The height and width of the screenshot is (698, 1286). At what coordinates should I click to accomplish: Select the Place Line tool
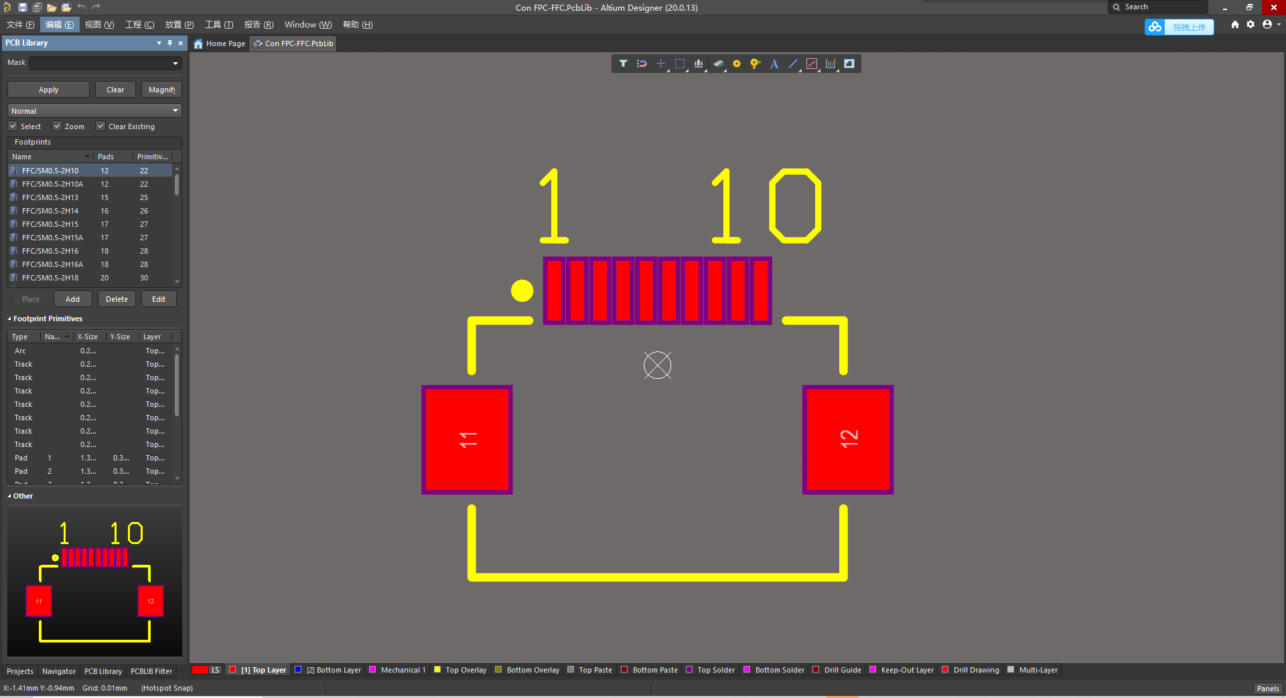[793, 64]
